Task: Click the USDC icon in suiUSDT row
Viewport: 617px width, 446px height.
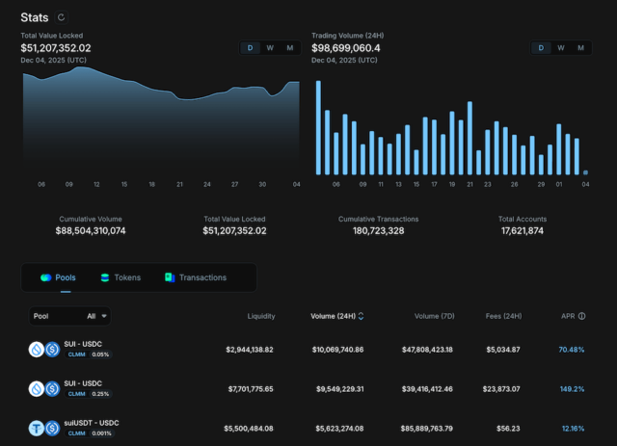Action: pyautogui.click(x=52, y=429)
